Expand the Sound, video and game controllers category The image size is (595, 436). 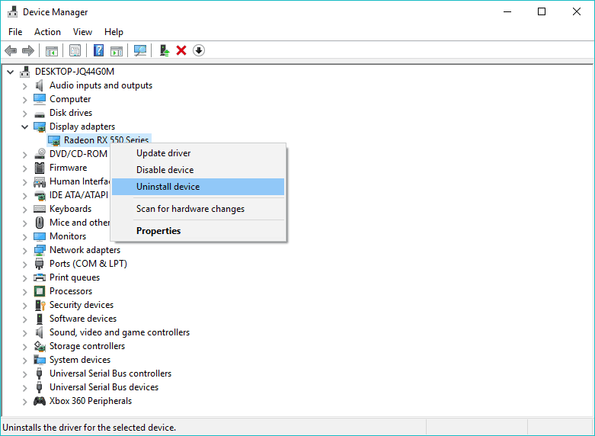(24, 333)
